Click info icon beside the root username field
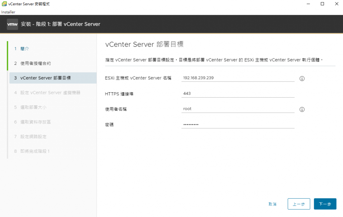The image size is (343, 217). point(302,109)
